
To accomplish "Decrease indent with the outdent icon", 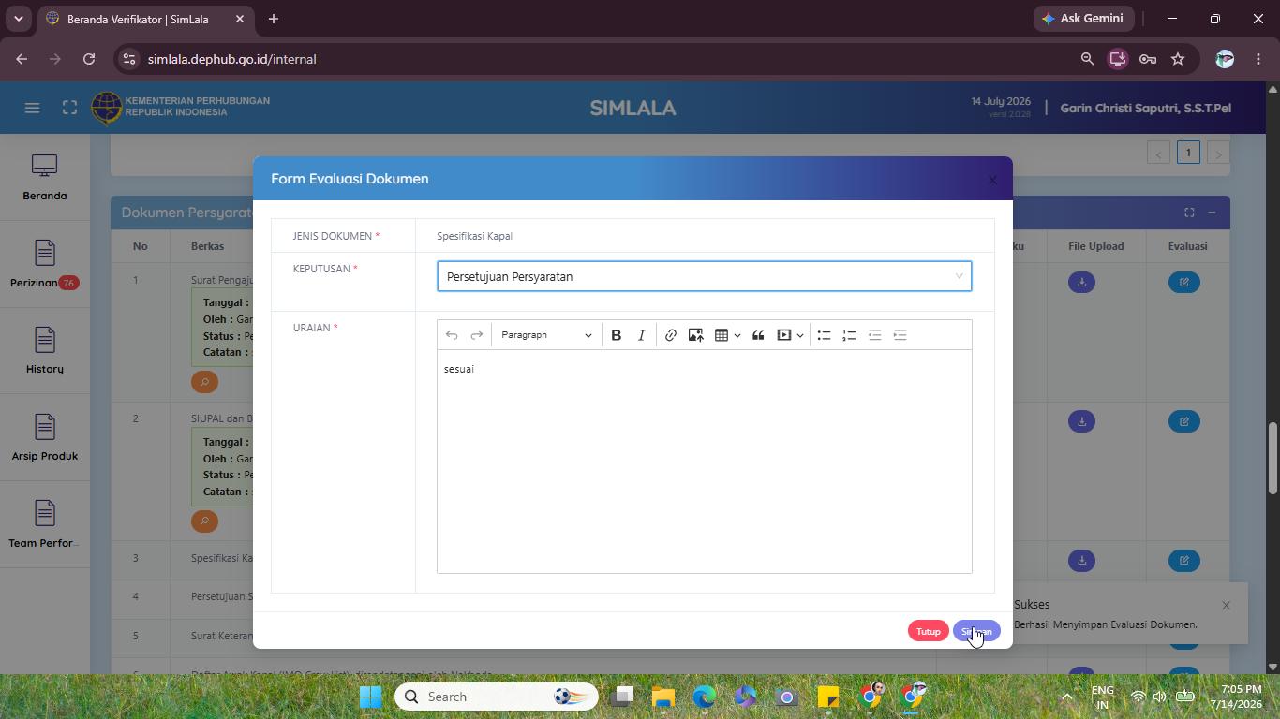I will coord(874,335).
